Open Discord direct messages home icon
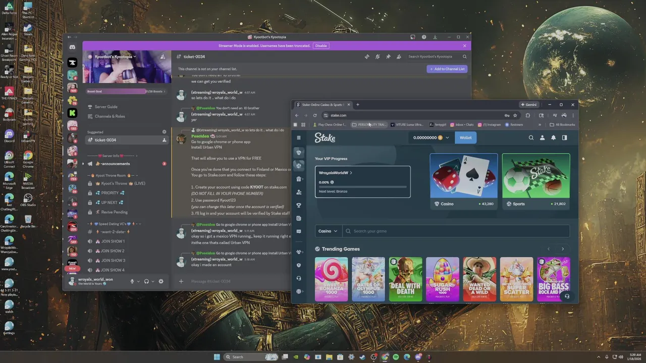 pyautogui.click(x=72, y=47)
